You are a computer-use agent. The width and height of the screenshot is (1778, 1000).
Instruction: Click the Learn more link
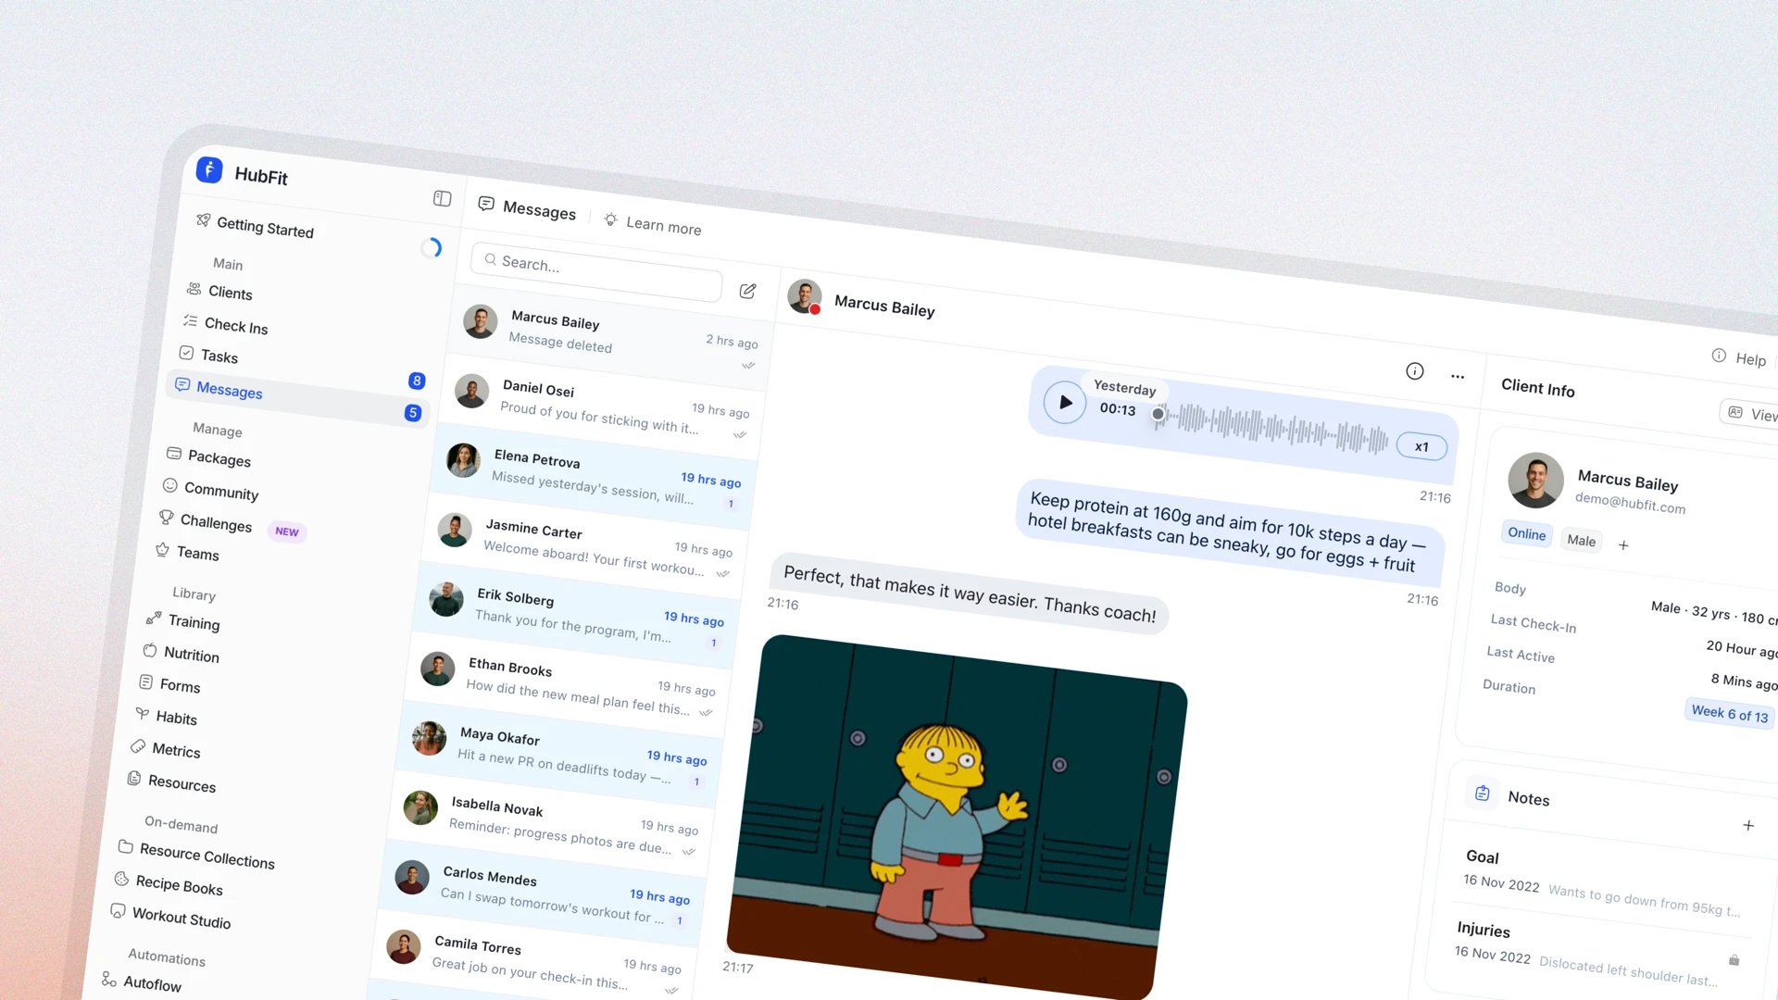[x=663, y=227]
